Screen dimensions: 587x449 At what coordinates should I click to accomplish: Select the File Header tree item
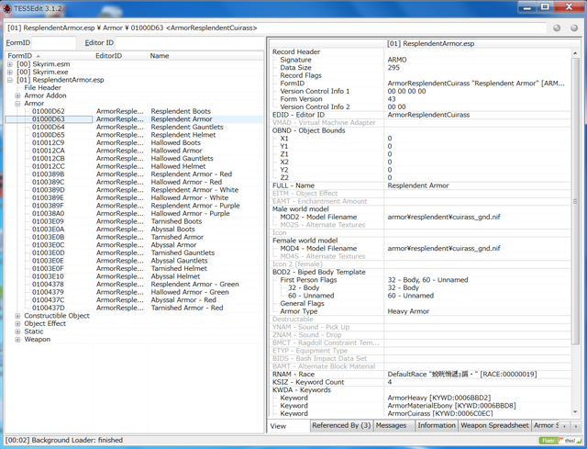tap(43, 88)
